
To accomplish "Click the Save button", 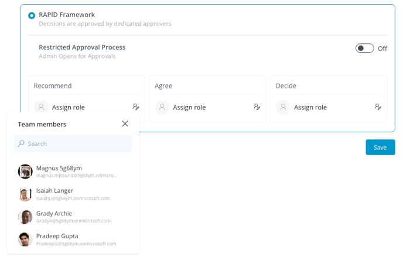I will pos(380,147).
